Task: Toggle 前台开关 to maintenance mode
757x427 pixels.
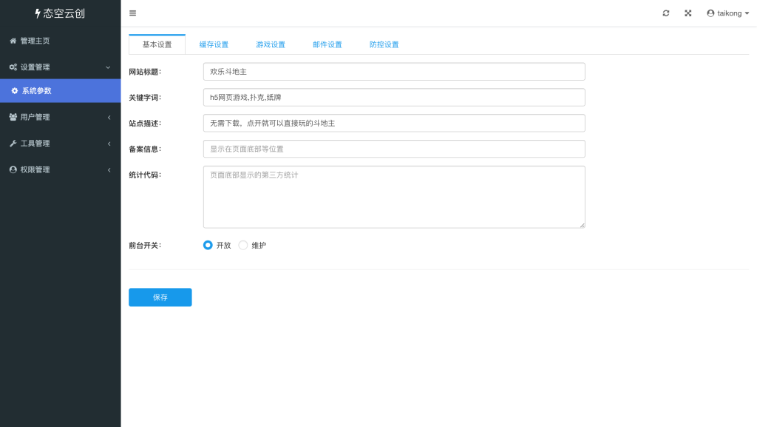Action: point(243,245)
